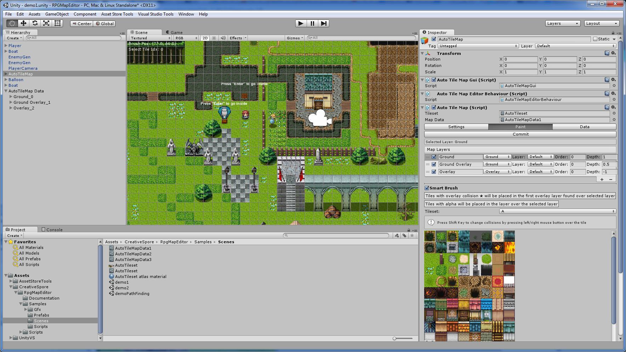
Task: Select the Rotate tool
Action: point(35,23)
